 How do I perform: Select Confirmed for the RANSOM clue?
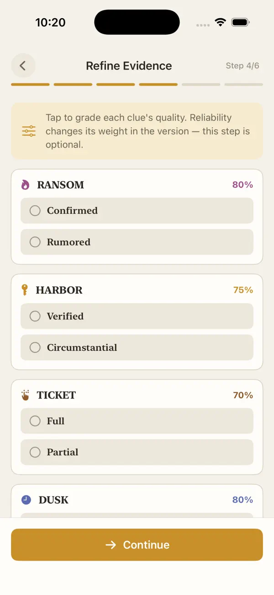(x=137, y=211)
